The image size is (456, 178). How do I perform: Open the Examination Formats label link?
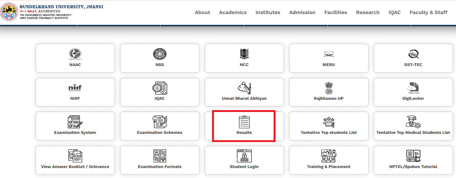coord(160,167)
